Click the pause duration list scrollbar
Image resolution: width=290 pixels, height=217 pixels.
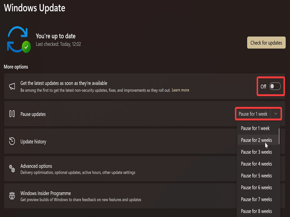[x=279, y=136]
